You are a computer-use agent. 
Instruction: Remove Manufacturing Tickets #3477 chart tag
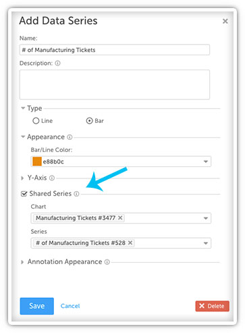[120, 217]
